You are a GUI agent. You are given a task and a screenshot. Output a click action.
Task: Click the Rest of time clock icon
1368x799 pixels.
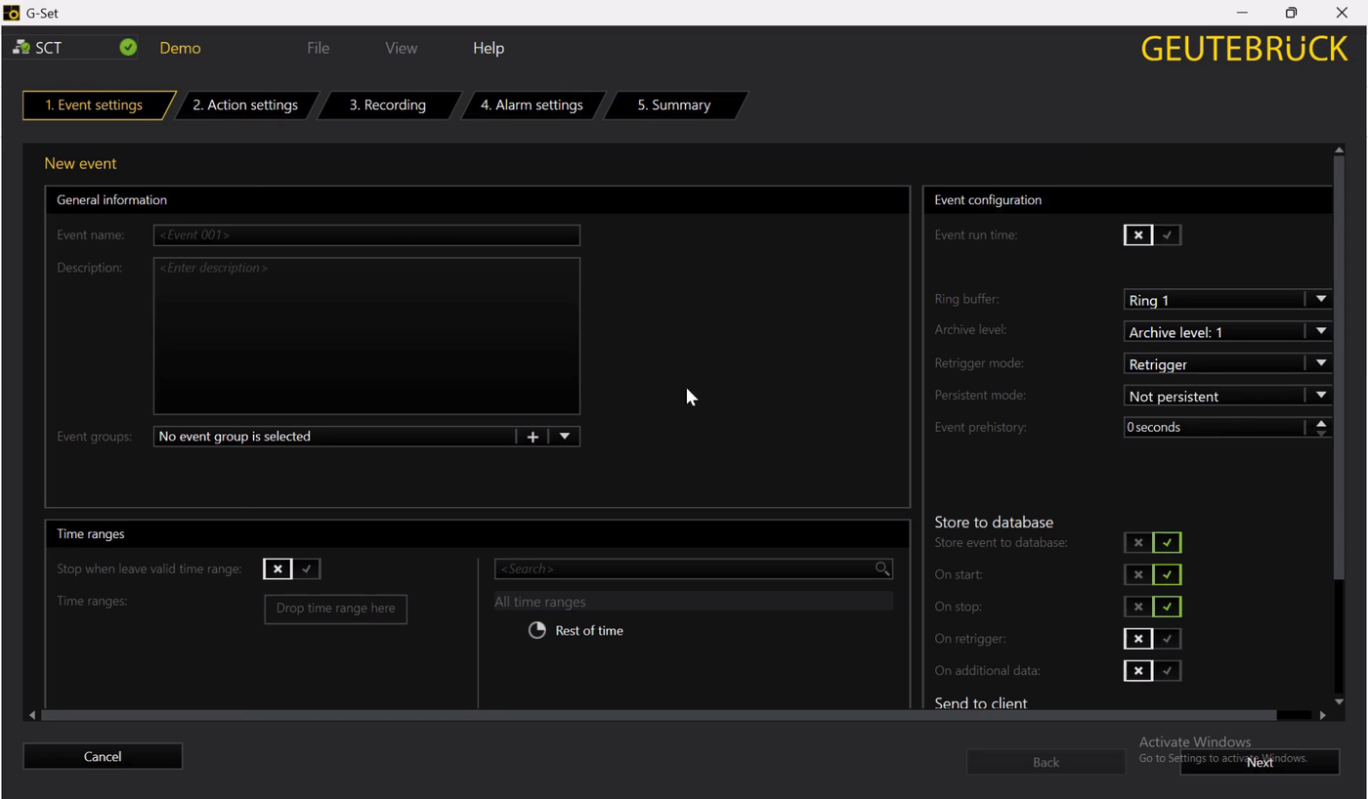tap(536, 630)
